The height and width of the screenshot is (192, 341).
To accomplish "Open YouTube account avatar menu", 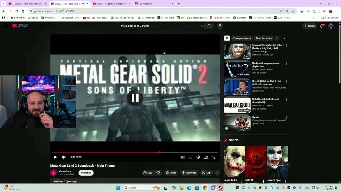I will point(331,26).
